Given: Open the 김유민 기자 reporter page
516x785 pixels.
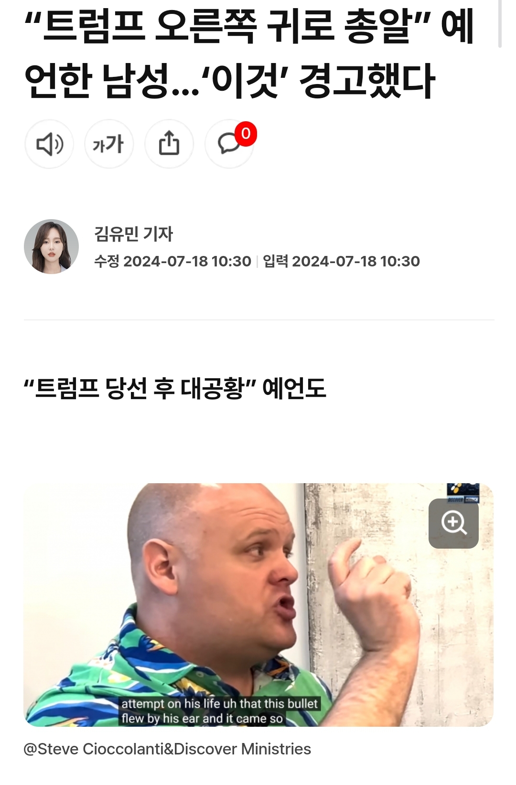Looking at the screenshot, I should pos(134,234).
